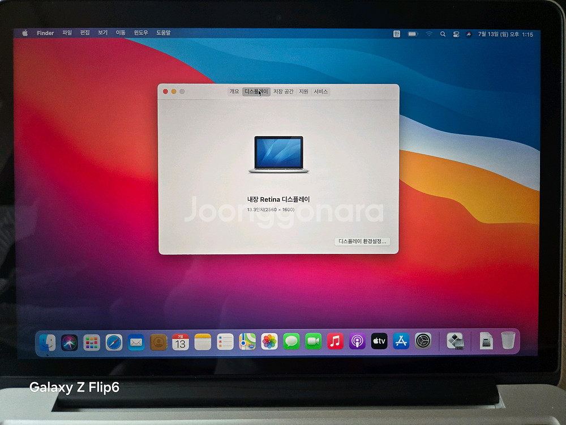Open the disk image document in Dock

(486, 341)
